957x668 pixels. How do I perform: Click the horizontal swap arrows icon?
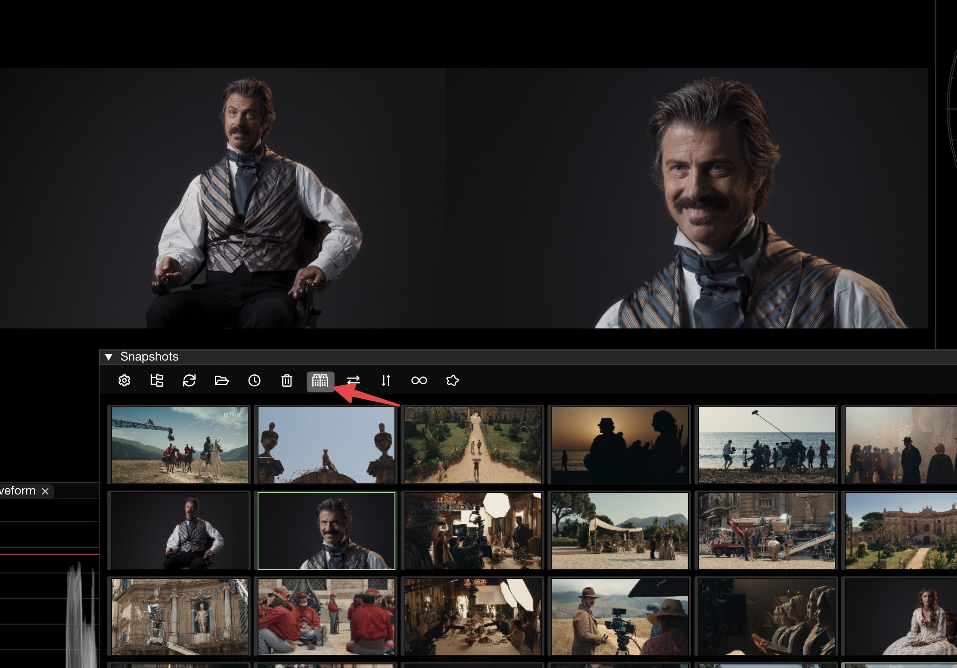(x=353, y=381)
